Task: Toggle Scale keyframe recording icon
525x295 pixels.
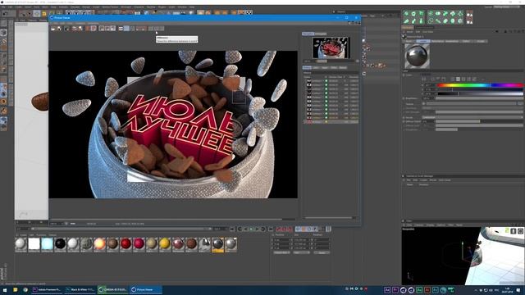Action: [x=304, y=229]
